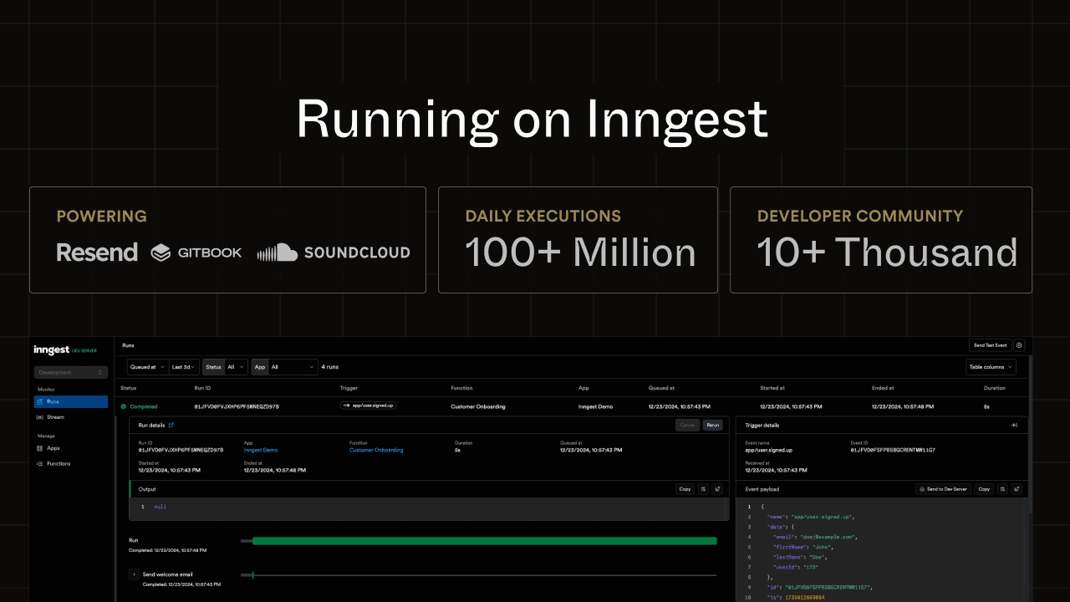Open the Table columns dropdown
The height and width of the screenshot is (602, 1070).
(x=991, y=366)
